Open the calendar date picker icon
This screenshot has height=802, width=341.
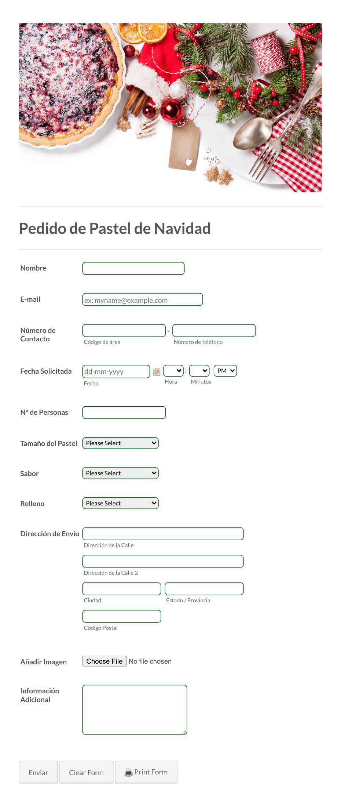click(157, 372)
